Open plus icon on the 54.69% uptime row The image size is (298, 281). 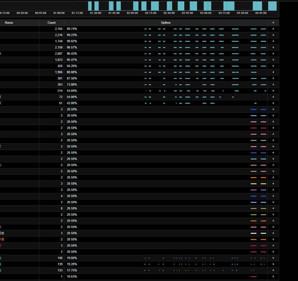point(273,91)
